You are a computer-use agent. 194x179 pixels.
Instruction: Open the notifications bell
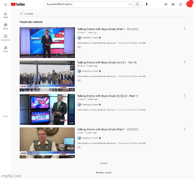[180, 4]
